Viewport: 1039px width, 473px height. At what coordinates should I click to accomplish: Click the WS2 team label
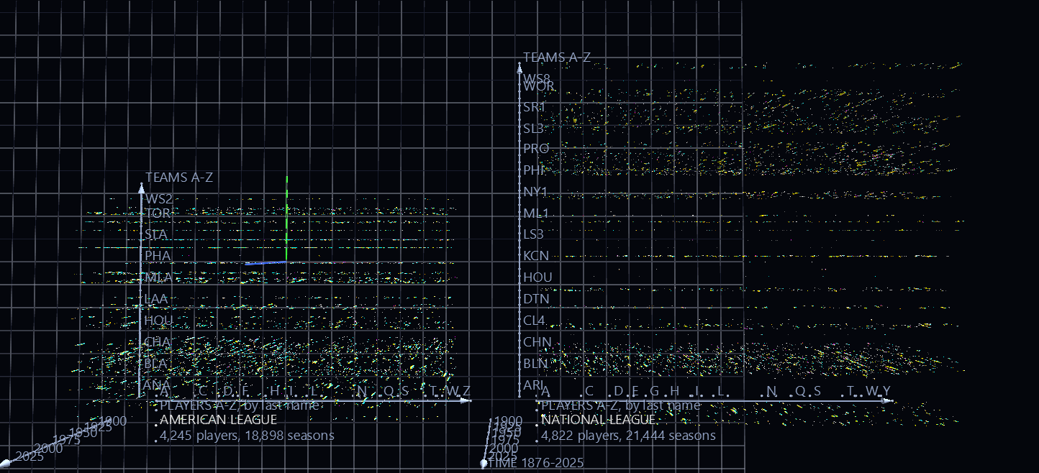(x=159, y=199)
